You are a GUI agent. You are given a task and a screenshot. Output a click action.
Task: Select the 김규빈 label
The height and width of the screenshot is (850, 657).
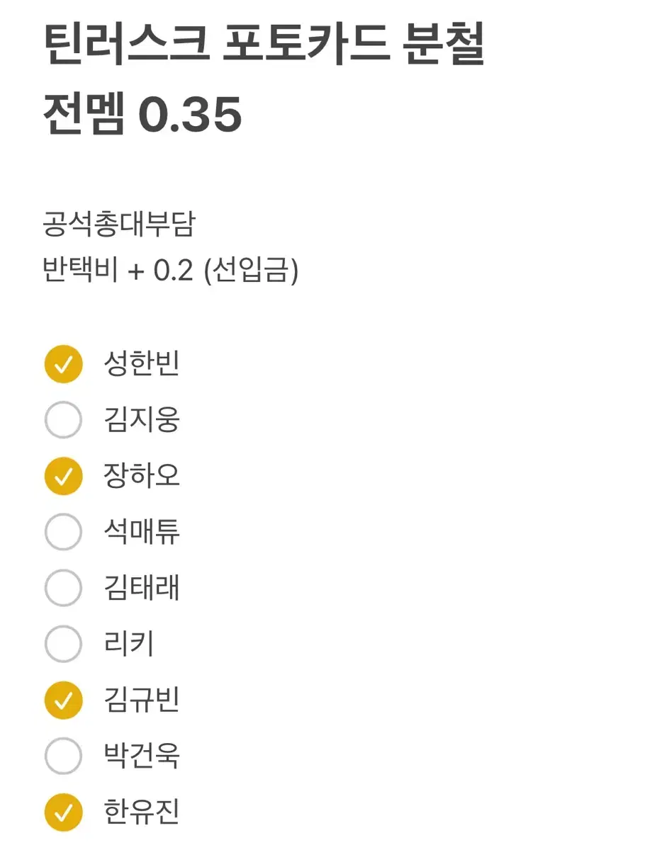click(x=142, y=699)
